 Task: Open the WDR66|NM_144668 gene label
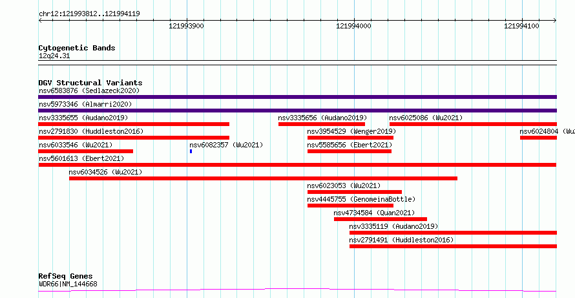68,284
